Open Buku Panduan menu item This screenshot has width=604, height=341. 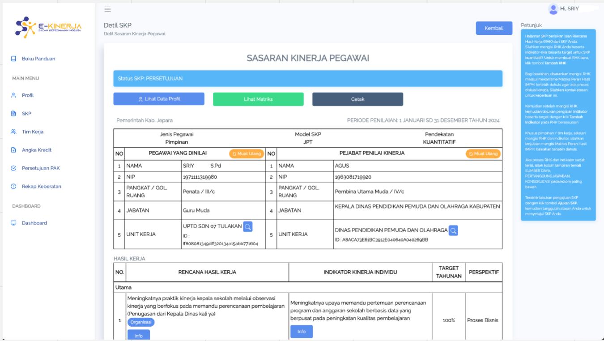point(38,59)
